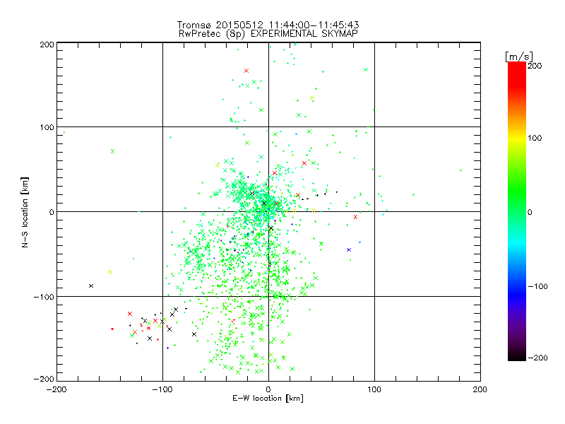Click the 200 tick label on the N-S axis
The height and width of the screenshot is (424, 565).
coord(47,45)
